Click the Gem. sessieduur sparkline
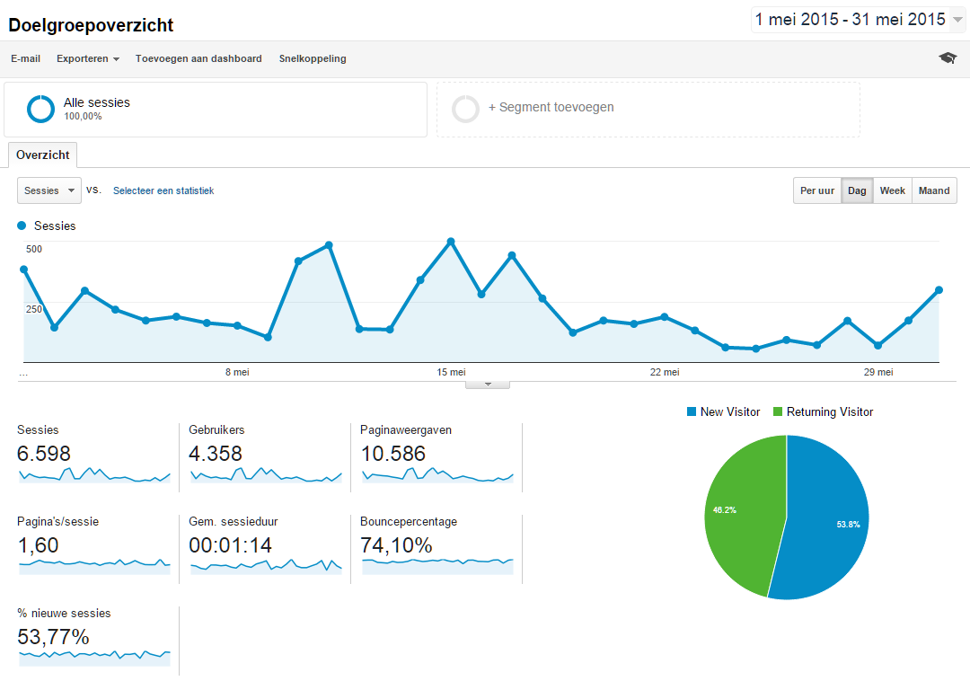970x681 pixels. click(x=265, y=565)
